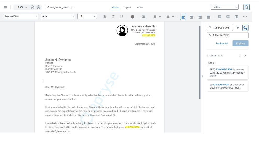The width and height of the screenshot is (259, 141).
Task: Click the ahartville@telewarm.ca email text
Action: tap(57, 131)
